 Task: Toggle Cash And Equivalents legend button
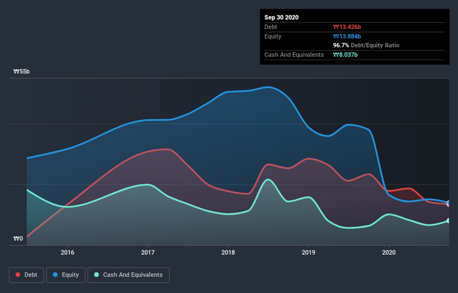pyautogui.click(x=128, y=275)
